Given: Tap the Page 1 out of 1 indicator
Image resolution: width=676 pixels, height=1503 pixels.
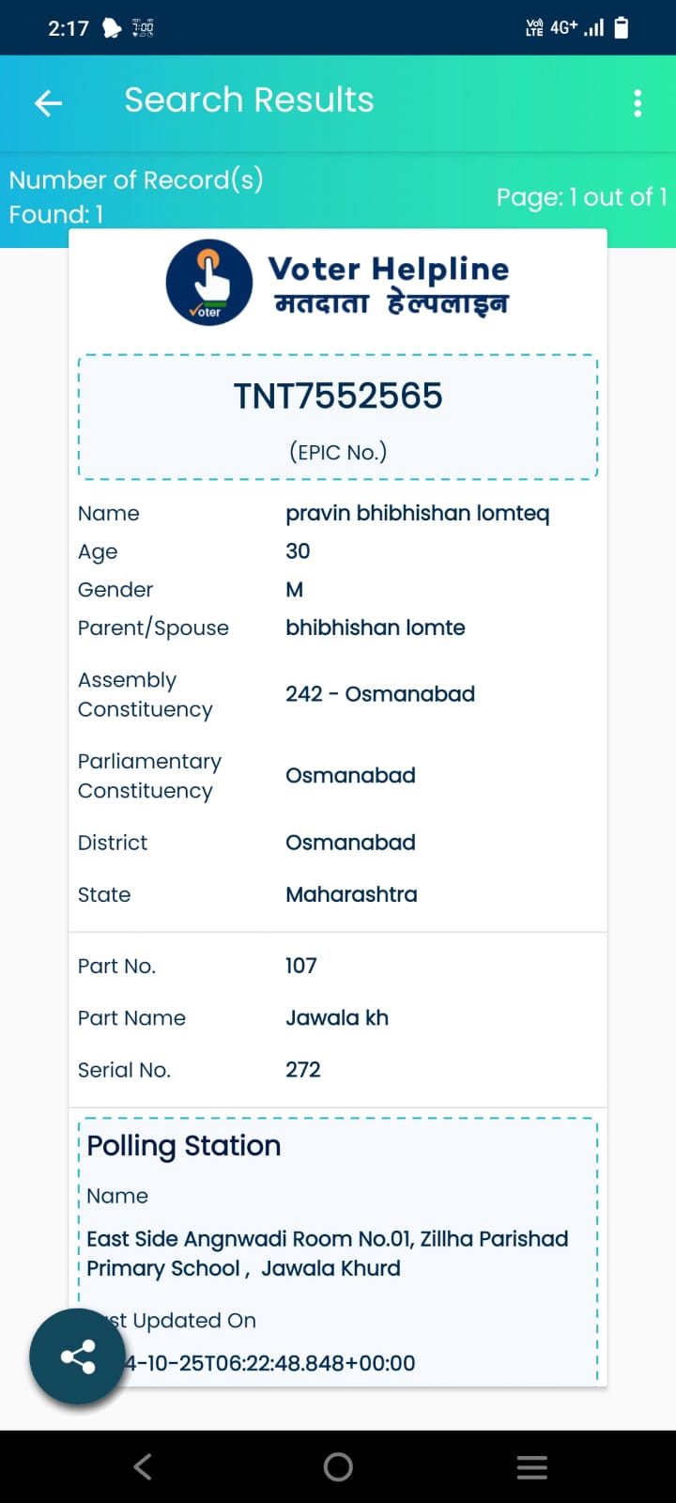Looking at the screenshot, I should 581,197.
